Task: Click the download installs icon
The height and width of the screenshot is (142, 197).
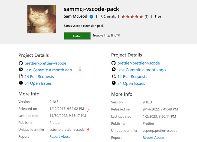Action: (x=101, y=16)
